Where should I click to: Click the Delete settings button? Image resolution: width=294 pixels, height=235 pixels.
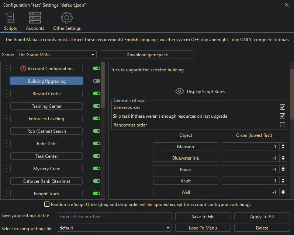[x=262, y=228]
